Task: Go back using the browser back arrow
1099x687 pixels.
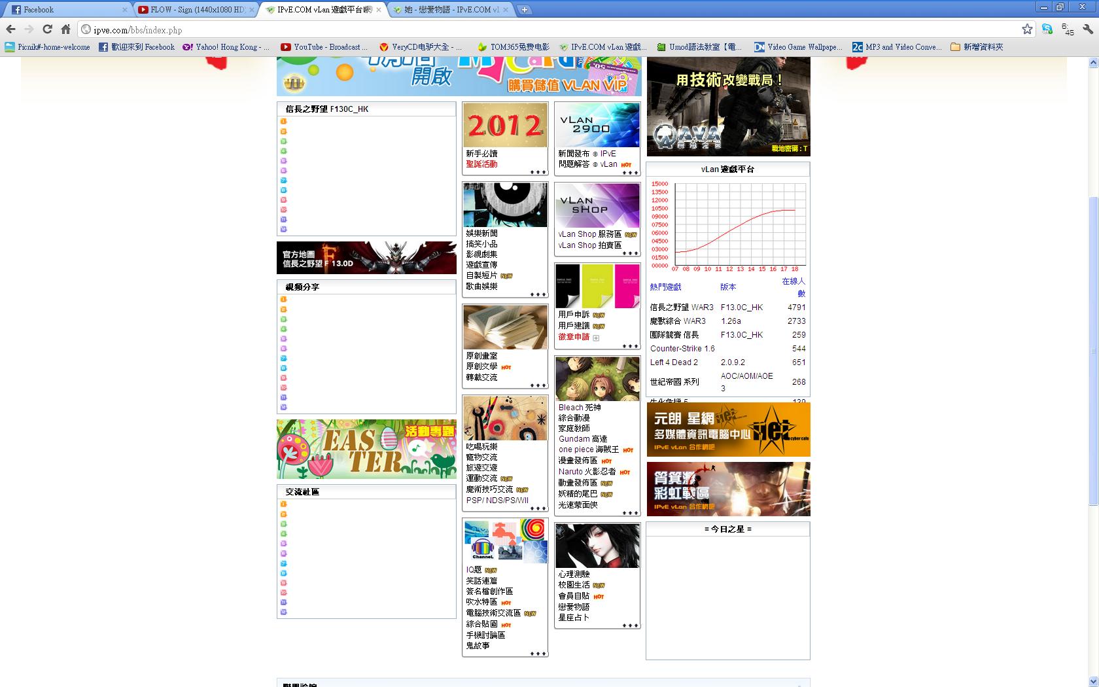Action: click(x=10, y=29)
